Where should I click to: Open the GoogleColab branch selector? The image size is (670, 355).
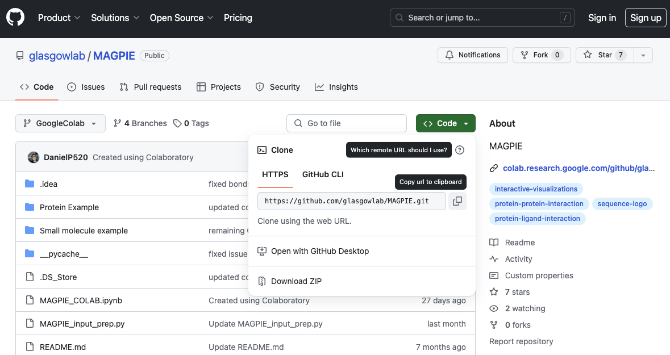point(60,123)
